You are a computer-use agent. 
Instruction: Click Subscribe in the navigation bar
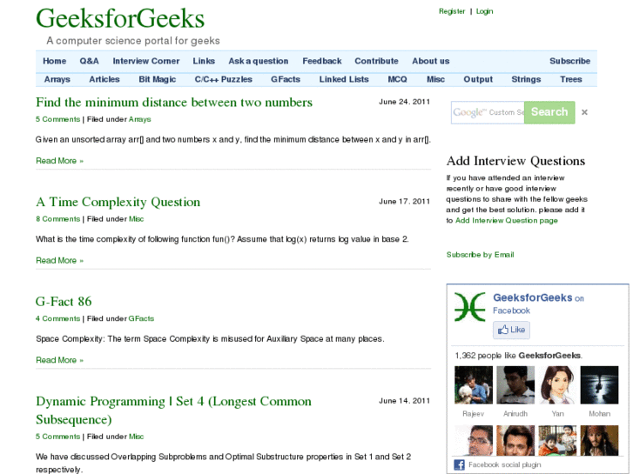point(569,61)
